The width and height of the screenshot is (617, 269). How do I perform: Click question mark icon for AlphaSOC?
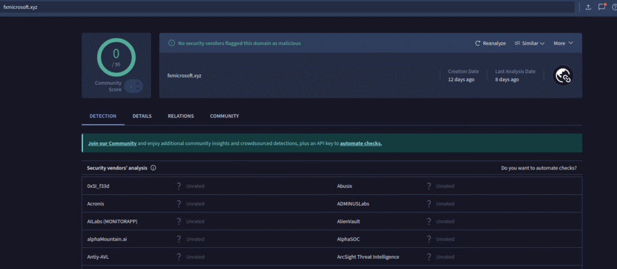pos(429,239)
